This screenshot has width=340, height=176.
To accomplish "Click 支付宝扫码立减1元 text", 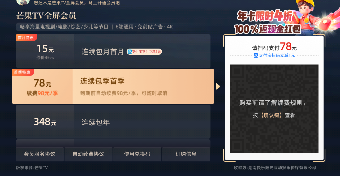I will pyautogui.click(x=277, y=55).
